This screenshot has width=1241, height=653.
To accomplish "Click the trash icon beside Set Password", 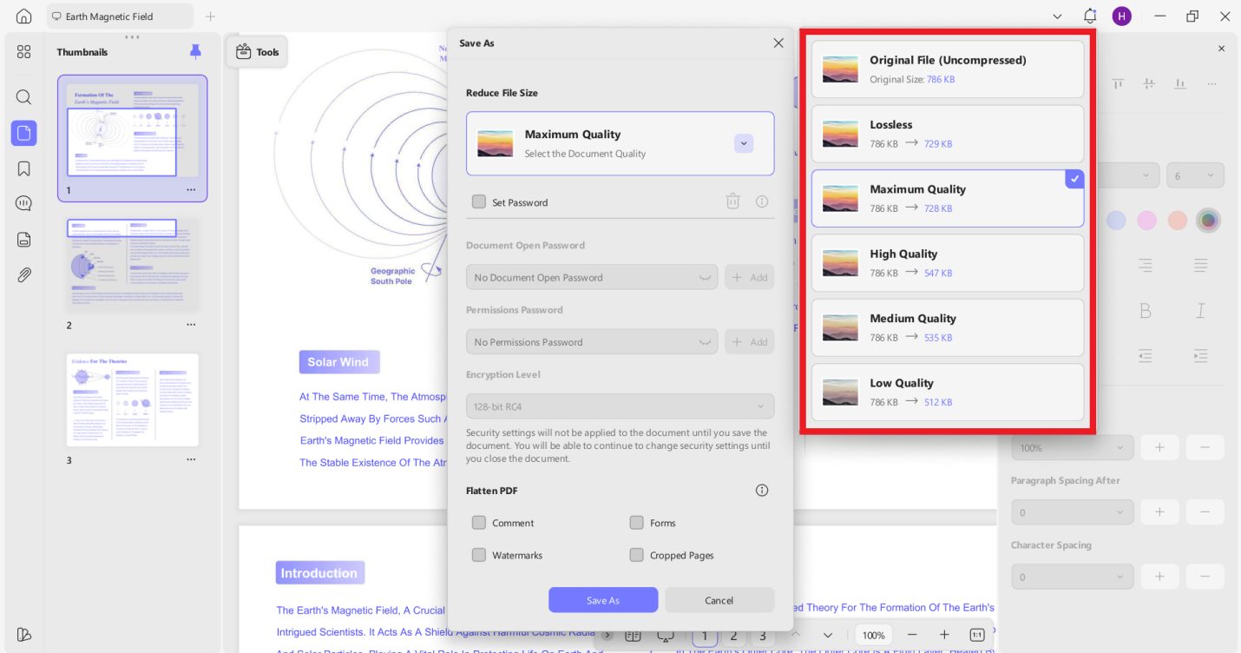I will 732,201.
